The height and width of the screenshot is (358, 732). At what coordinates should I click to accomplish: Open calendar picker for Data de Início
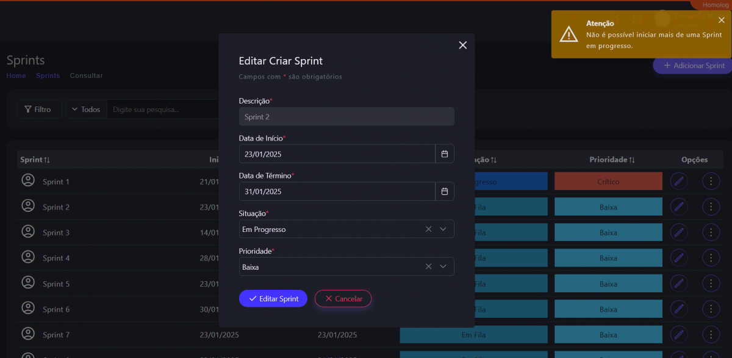pos(445,153)
